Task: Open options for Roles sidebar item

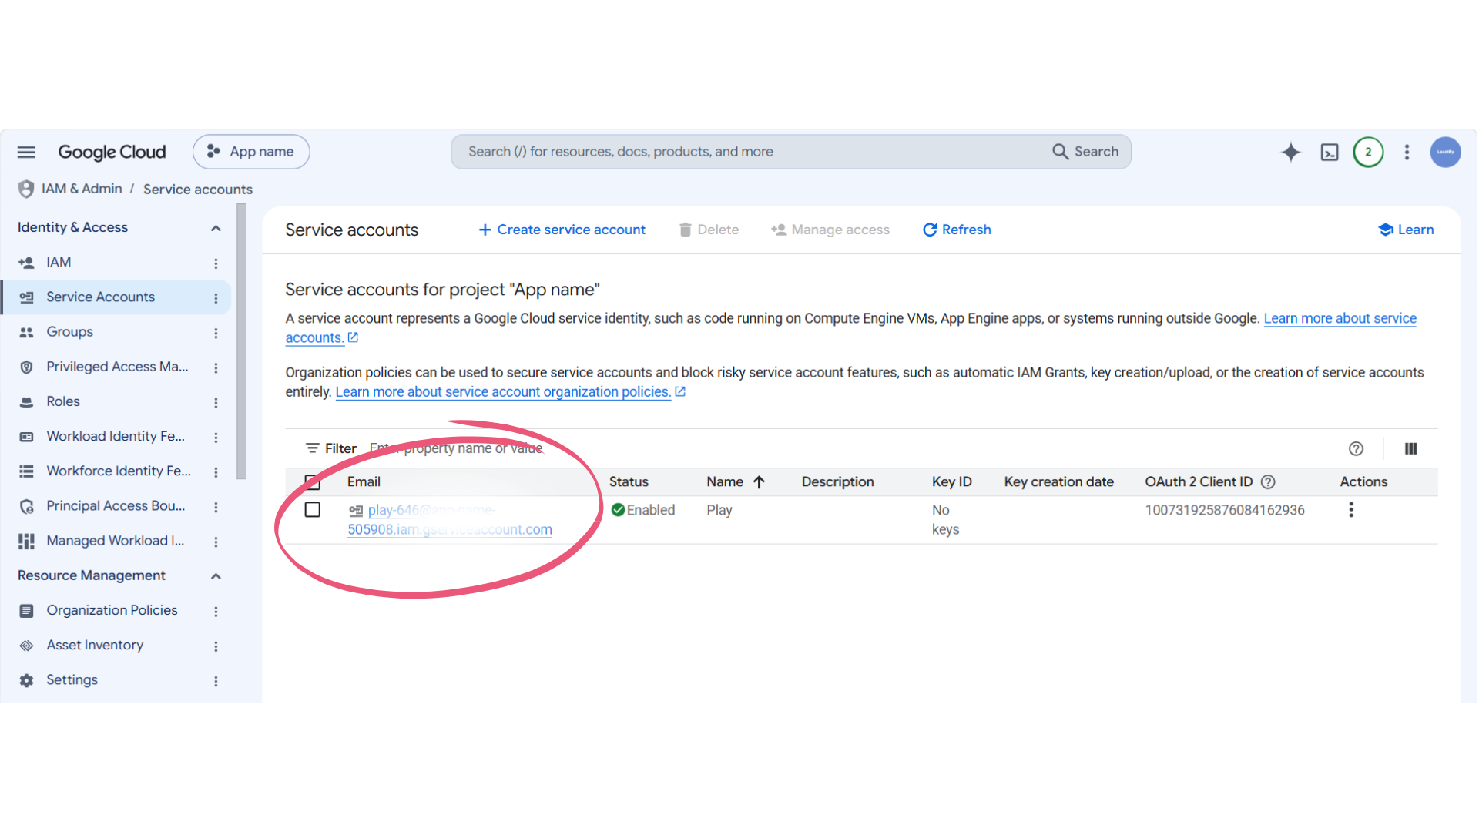Action: click(x=216, y=402)
